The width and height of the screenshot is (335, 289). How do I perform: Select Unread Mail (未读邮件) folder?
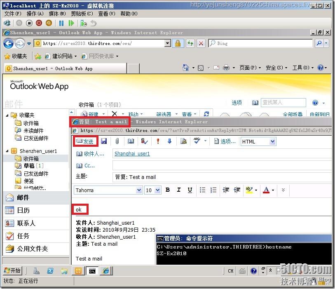tap(29, 131)
